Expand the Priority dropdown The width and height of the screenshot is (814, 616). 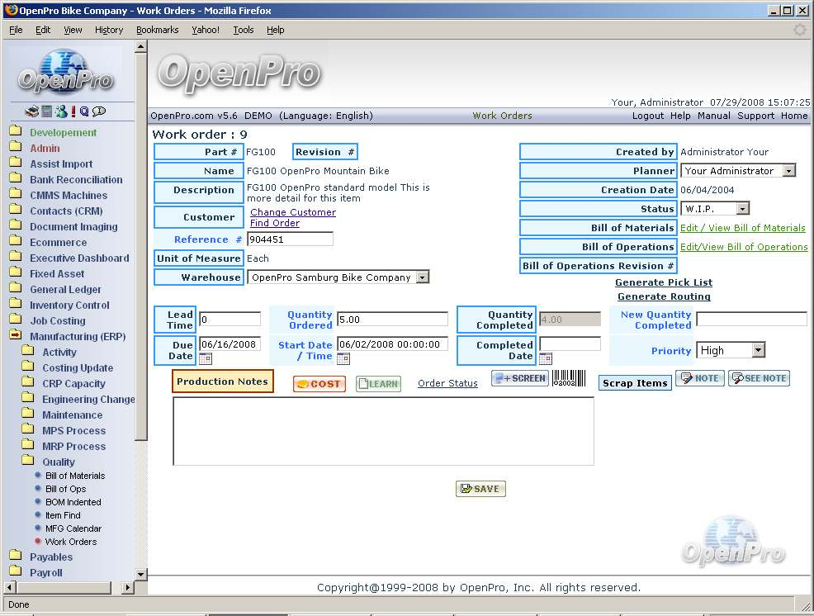pos(758,350)
